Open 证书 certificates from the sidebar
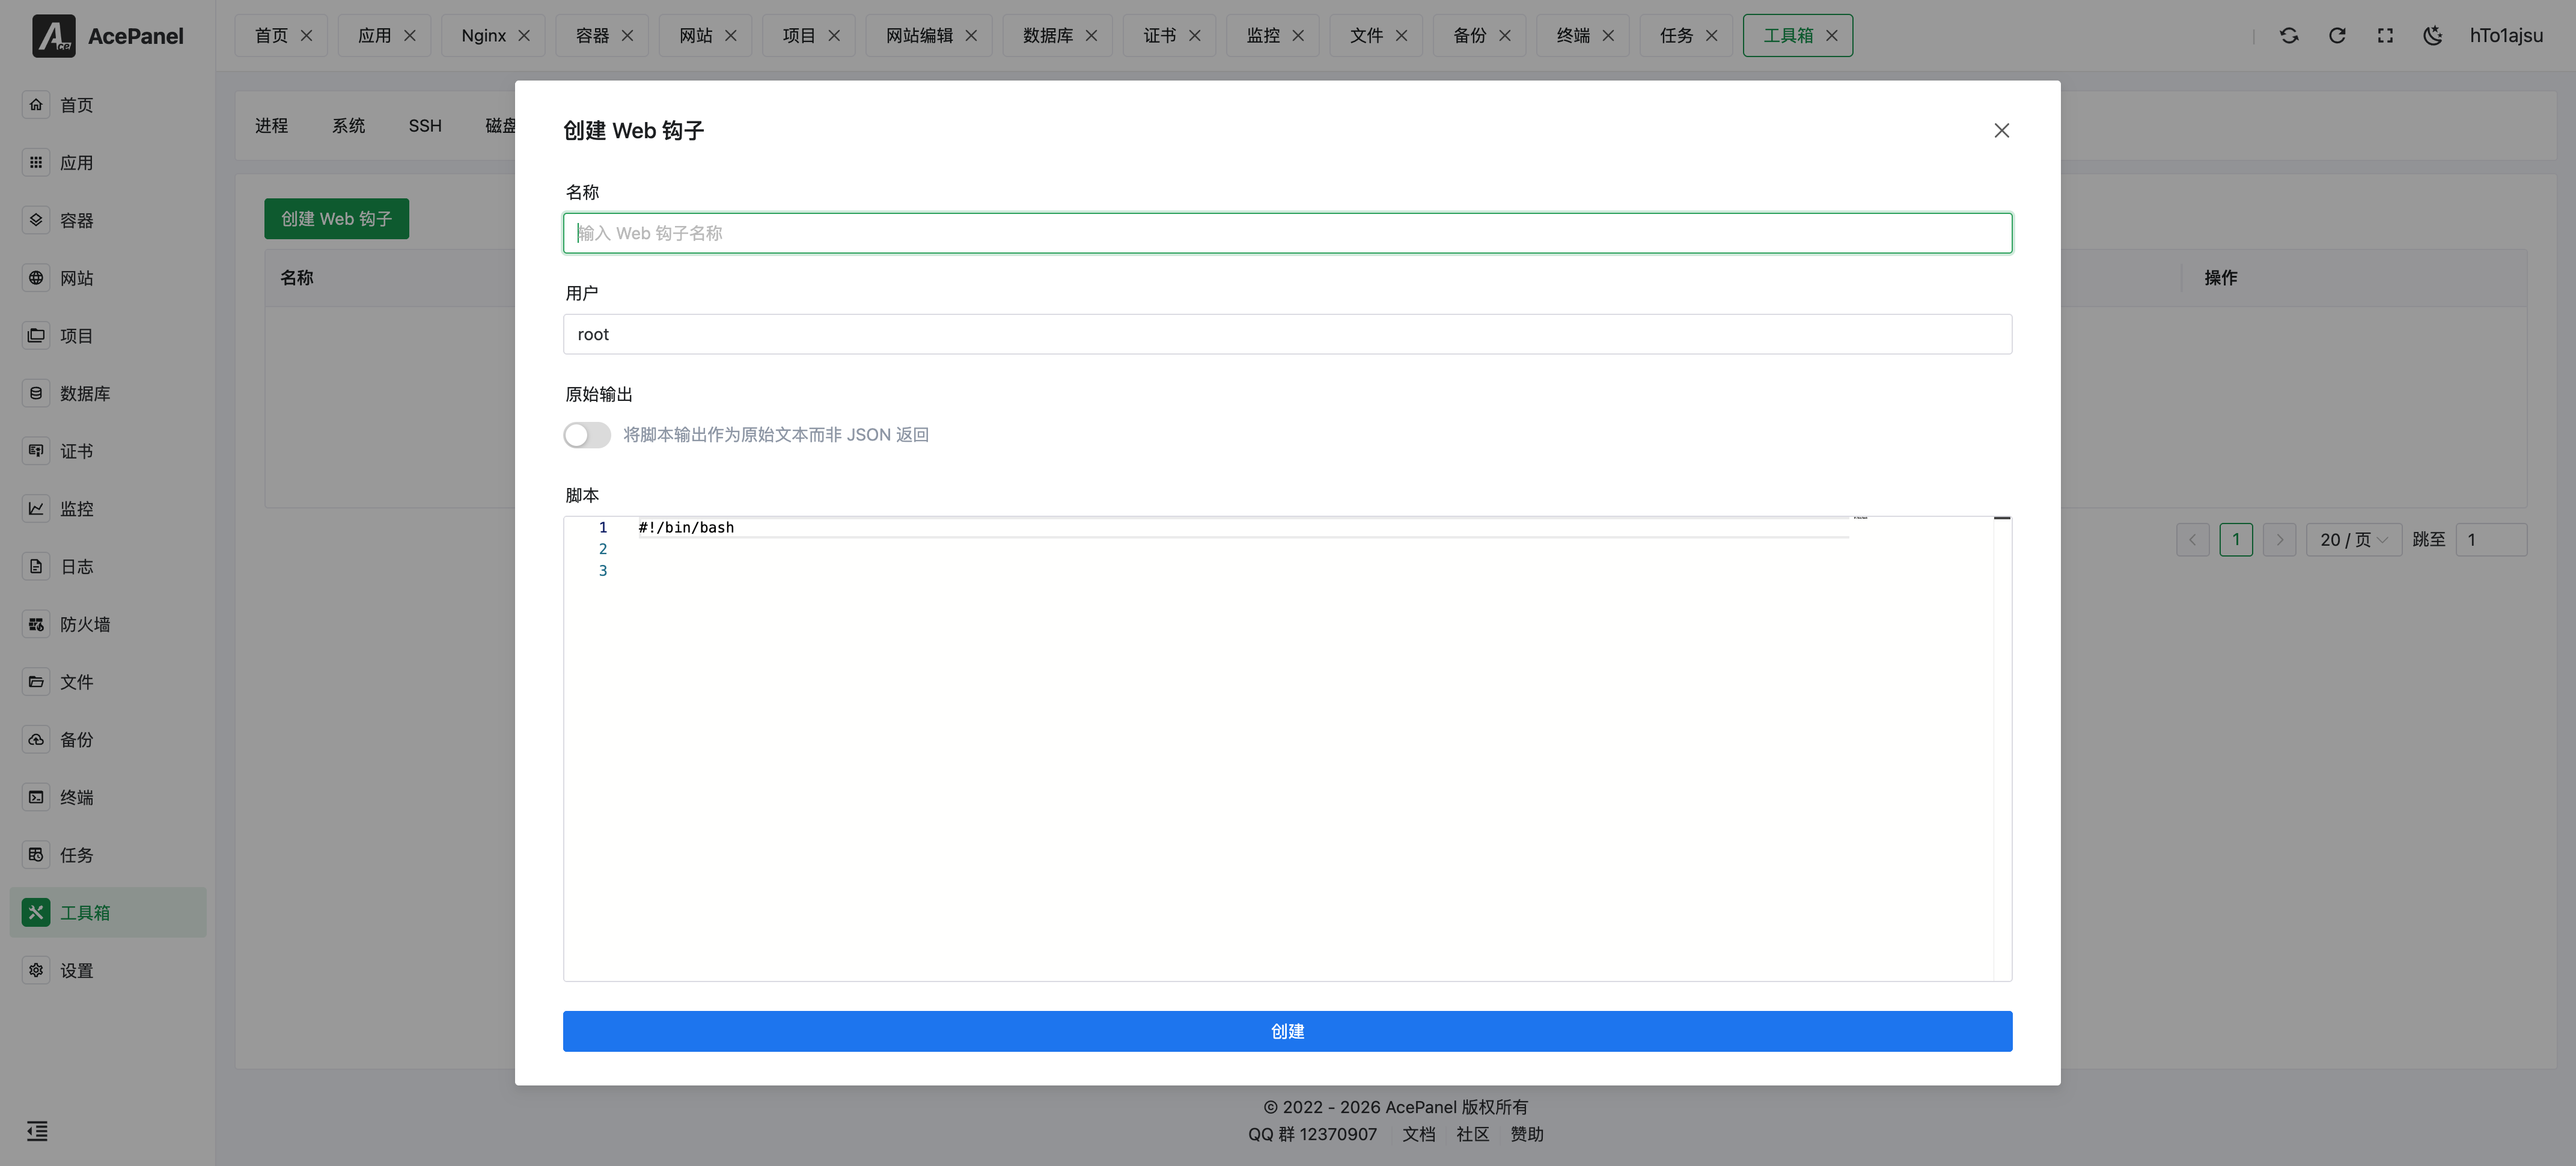The width and height of the screenshot is (2576, 1166). point(76,450)
